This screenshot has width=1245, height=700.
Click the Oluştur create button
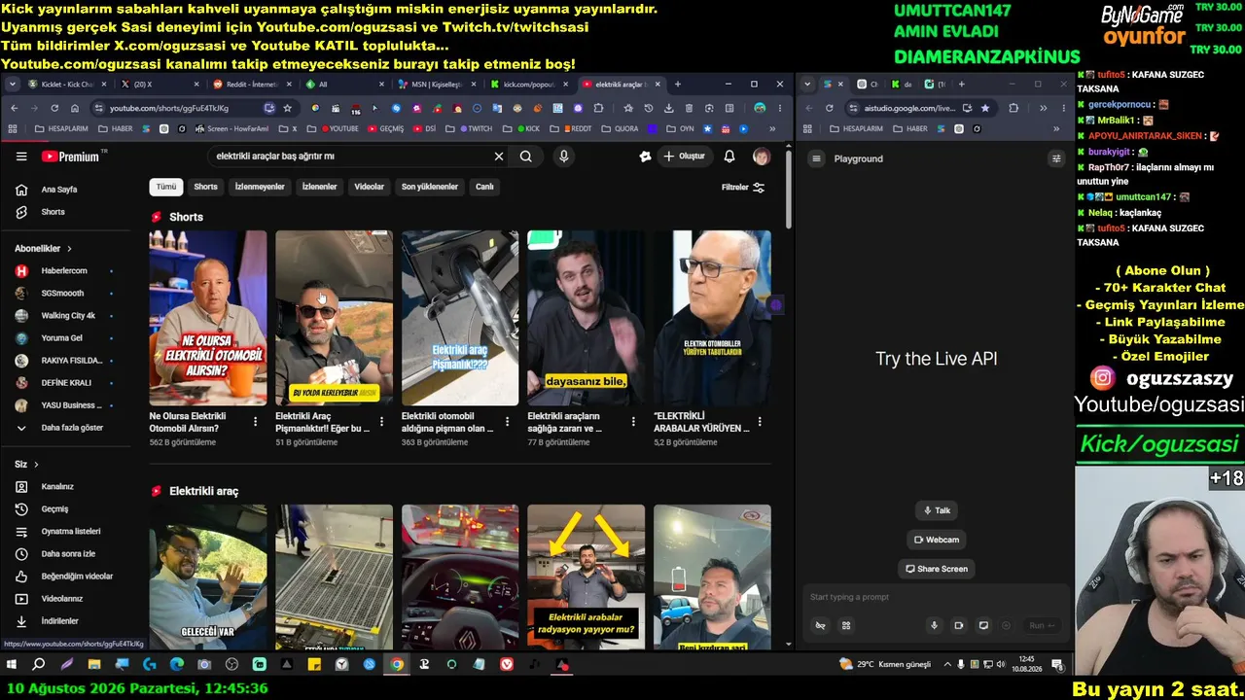pyautogui.click(x=685, y=156)
